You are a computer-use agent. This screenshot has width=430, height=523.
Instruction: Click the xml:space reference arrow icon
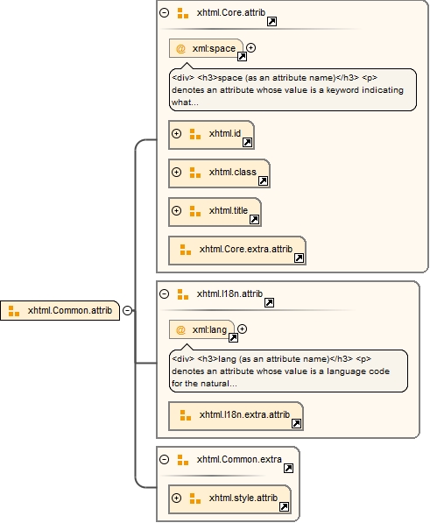tap(242, 57)
